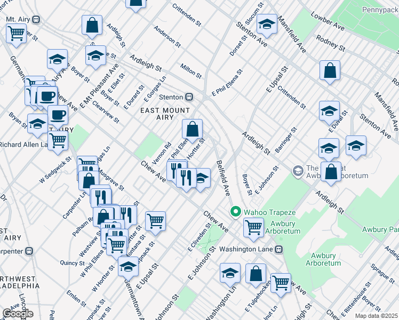
Task: Click the gray education icon at Awbury Arboretum
Action: pyautogui.click(x=298, y=171)
